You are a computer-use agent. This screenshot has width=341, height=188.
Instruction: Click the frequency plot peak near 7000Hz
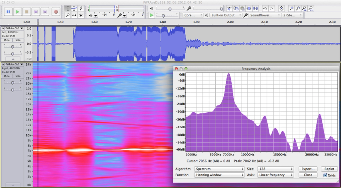tap(229, 74)
